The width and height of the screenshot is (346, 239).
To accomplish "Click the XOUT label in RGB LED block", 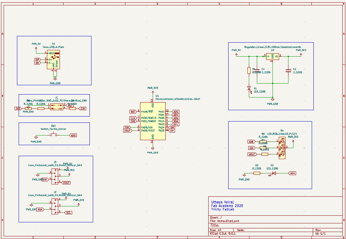I will click(253, 154).
